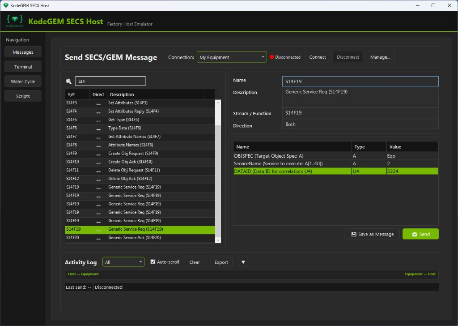The image size is (458, 326).
Task: Click the OBJSPEC parameter row
Action: click(x=335, y=156)
